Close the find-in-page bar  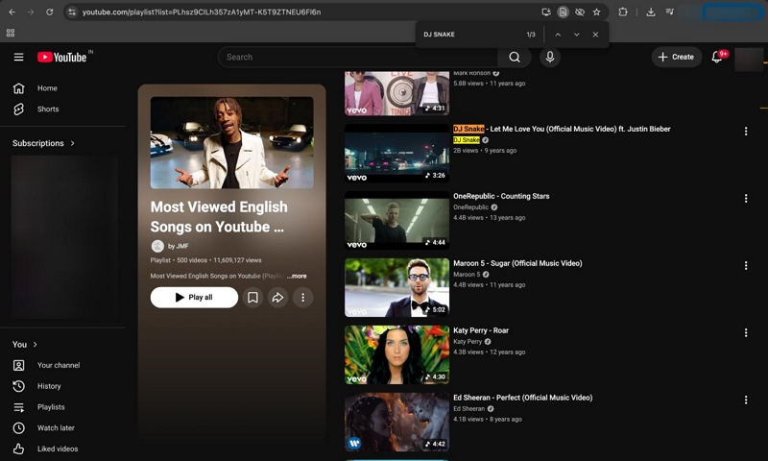coord(595,35)
